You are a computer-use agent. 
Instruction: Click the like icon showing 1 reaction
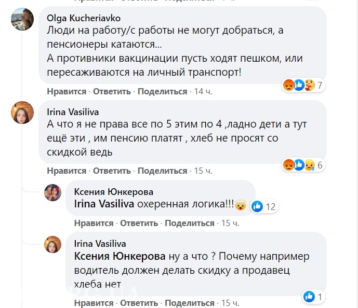[x=309, y=297]
